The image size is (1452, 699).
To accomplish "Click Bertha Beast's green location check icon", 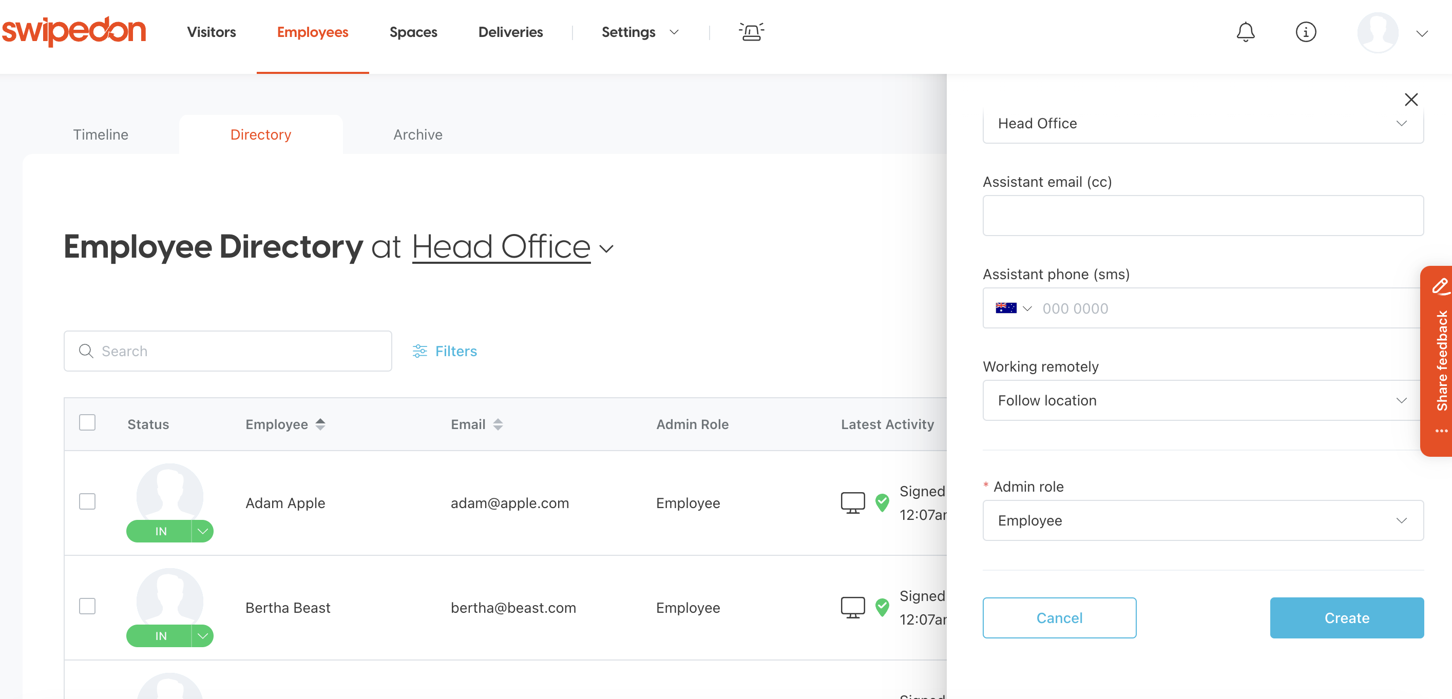I will (x=882, y=607).
